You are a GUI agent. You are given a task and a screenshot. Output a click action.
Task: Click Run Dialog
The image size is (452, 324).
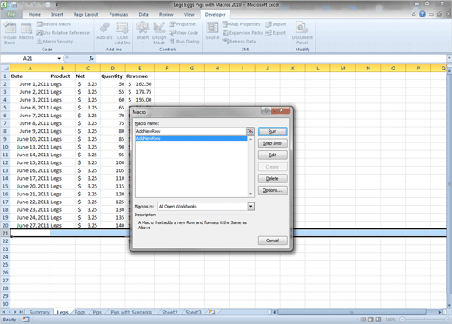184,42
